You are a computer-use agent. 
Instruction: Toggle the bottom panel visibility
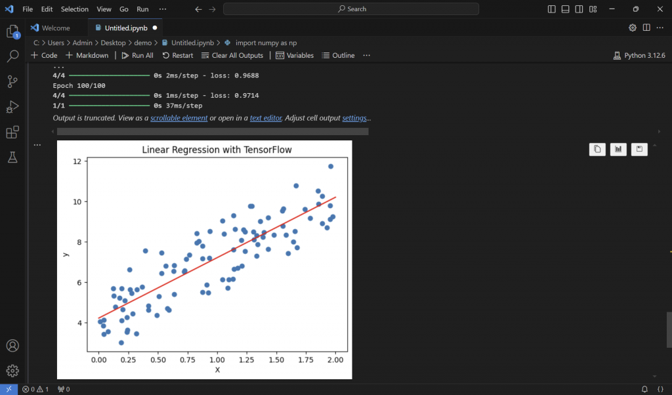566,9
